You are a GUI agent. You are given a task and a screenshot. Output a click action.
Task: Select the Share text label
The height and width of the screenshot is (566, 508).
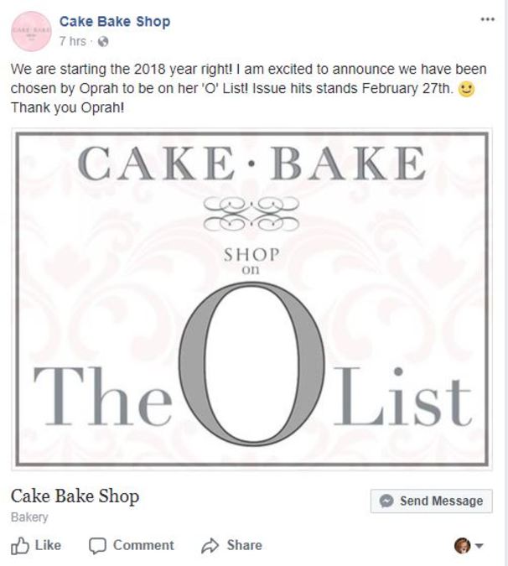click(x=244, y=545)
